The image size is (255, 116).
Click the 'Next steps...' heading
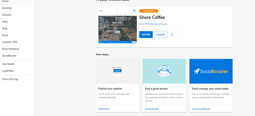103,55
